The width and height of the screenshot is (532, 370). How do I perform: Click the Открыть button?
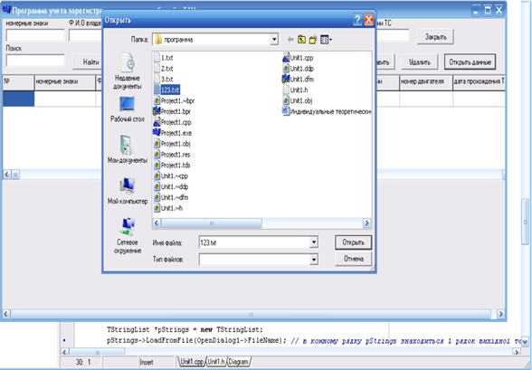tap(353, 242)
